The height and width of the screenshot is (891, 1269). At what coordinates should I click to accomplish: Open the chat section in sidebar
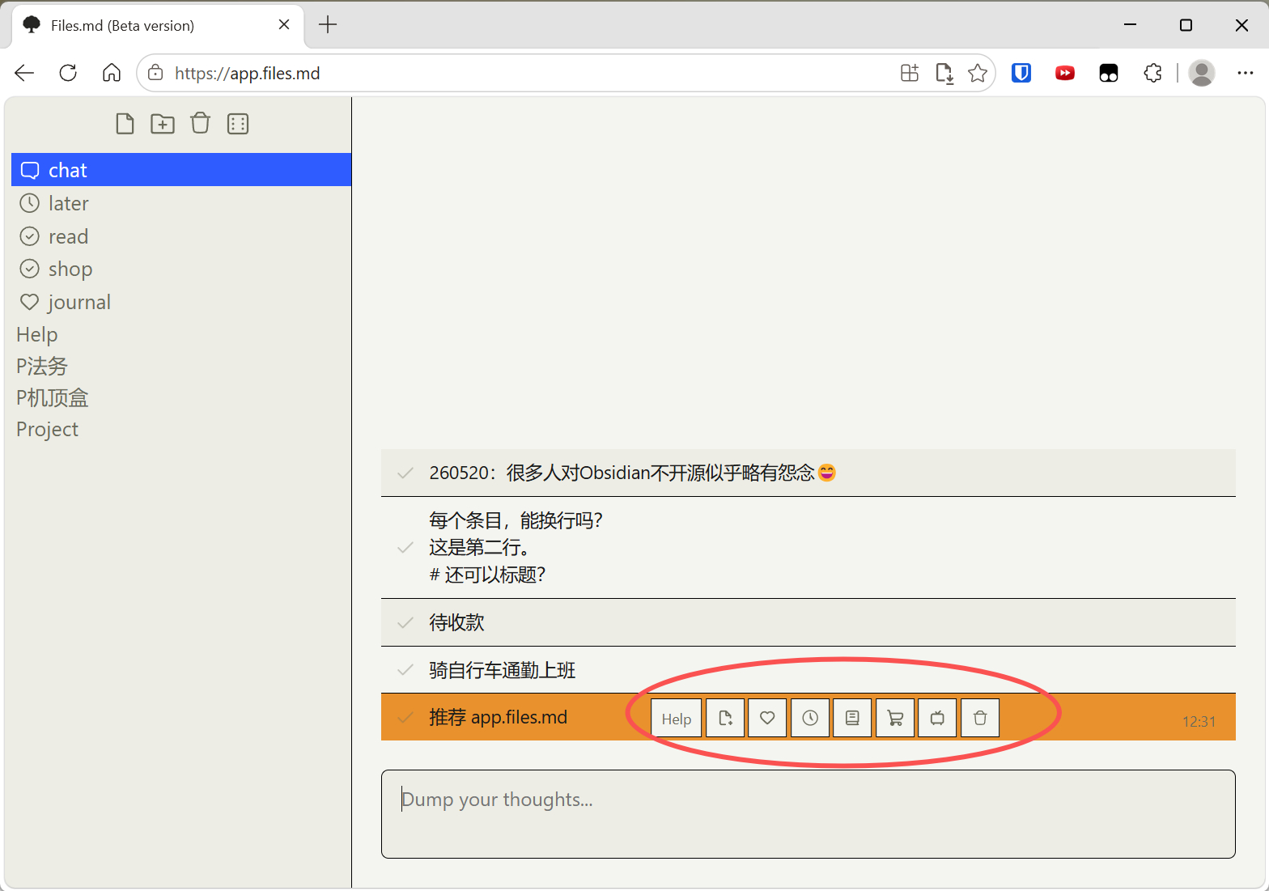[181, 170]
